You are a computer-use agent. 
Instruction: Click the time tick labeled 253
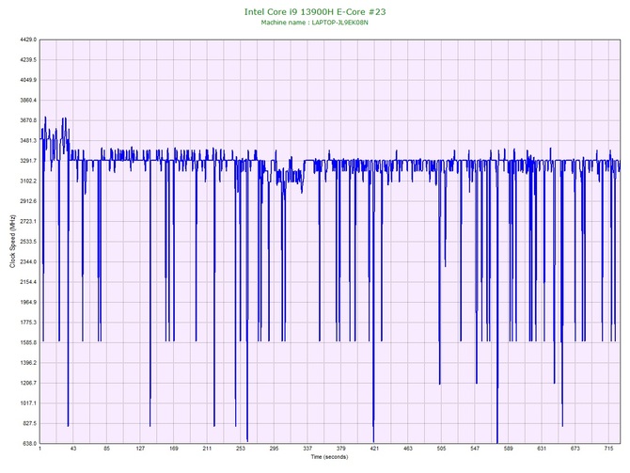[241, 449]
